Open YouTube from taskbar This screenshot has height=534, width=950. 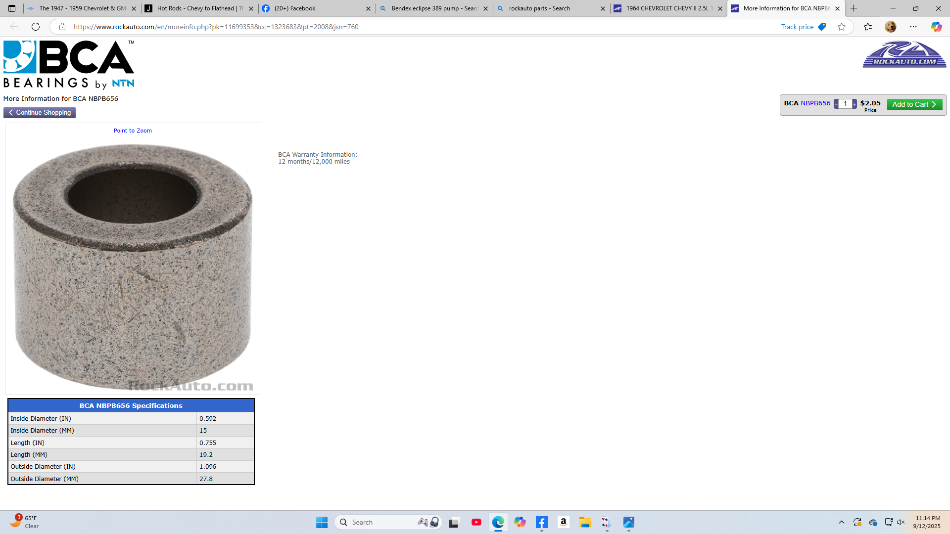476,522
